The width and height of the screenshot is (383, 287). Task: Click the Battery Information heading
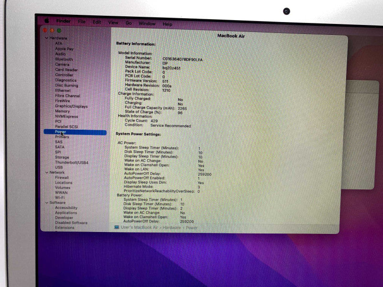[x=136, y=44]
